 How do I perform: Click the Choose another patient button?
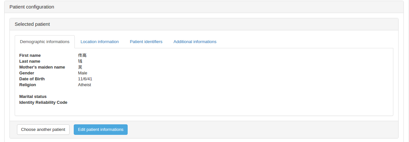pos(43,130)
